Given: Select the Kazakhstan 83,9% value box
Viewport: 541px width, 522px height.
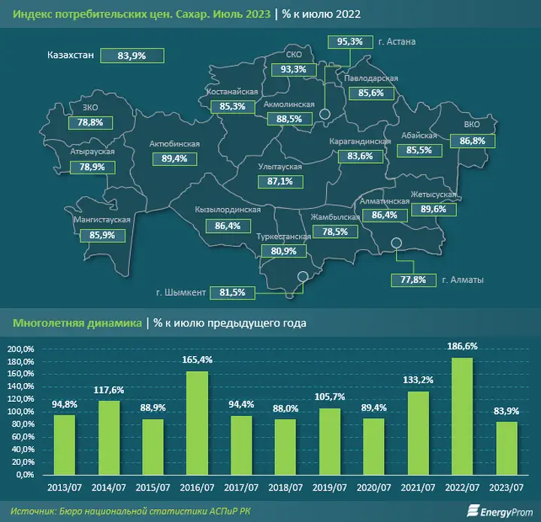Looking at the screenshot, I should [x=132, y=56].
